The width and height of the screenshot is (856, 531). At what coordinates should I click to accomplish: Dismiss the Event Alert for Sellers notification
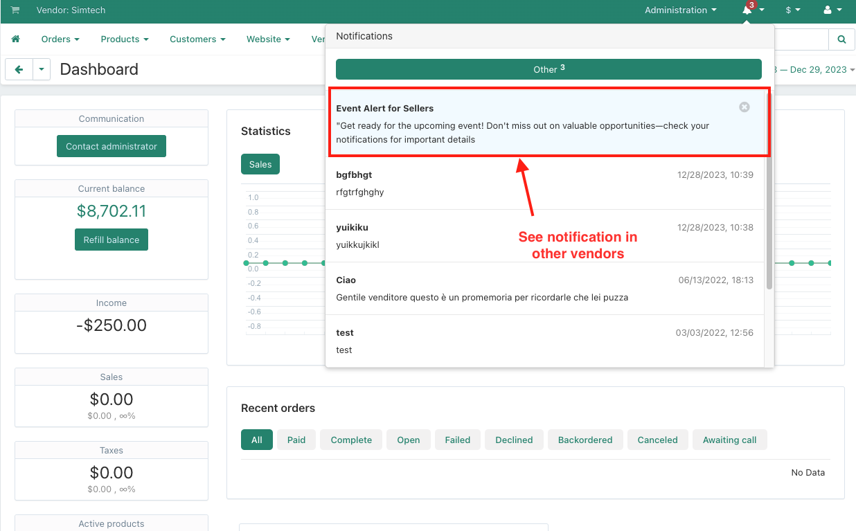point(744,107)
